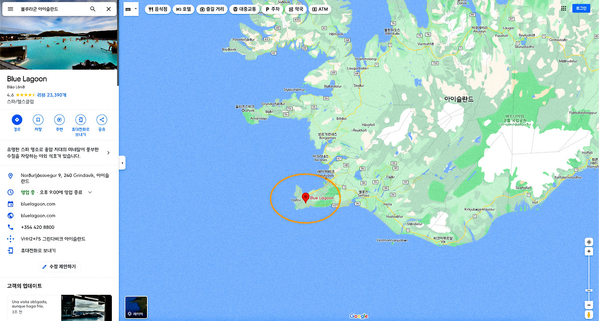Click the Stykkishólmur map label
The height and width of the screenshot is (321, 599).
[x=294, y=89]
